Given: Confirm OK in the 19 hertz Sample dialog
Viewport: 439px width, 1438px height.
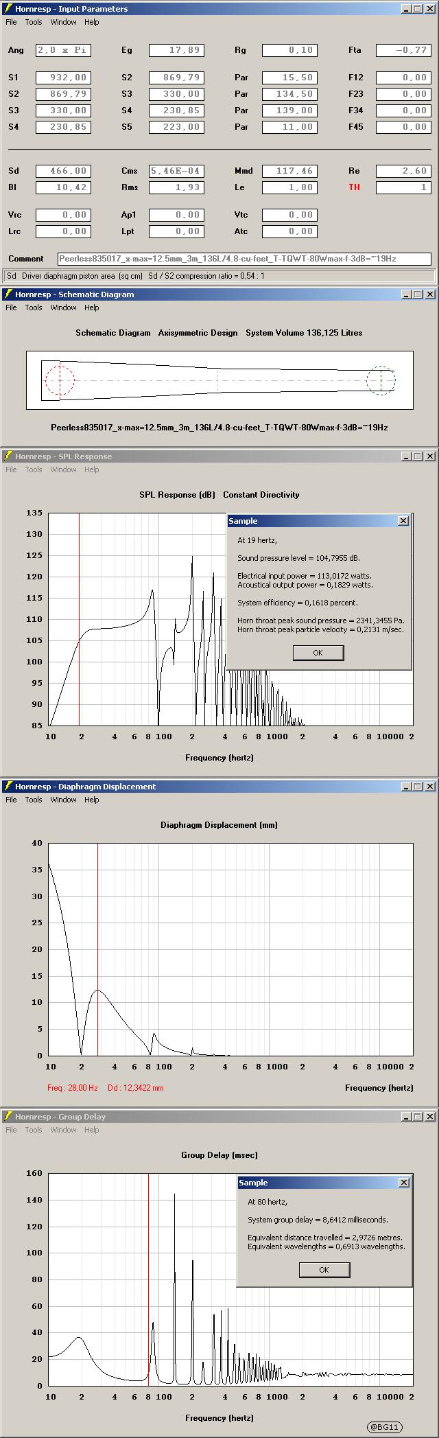Looking at the screenshot, I should click(x=318, y=653).
